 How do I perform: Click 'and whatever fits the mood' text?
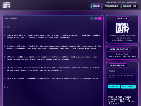click(x=122, y=56)
